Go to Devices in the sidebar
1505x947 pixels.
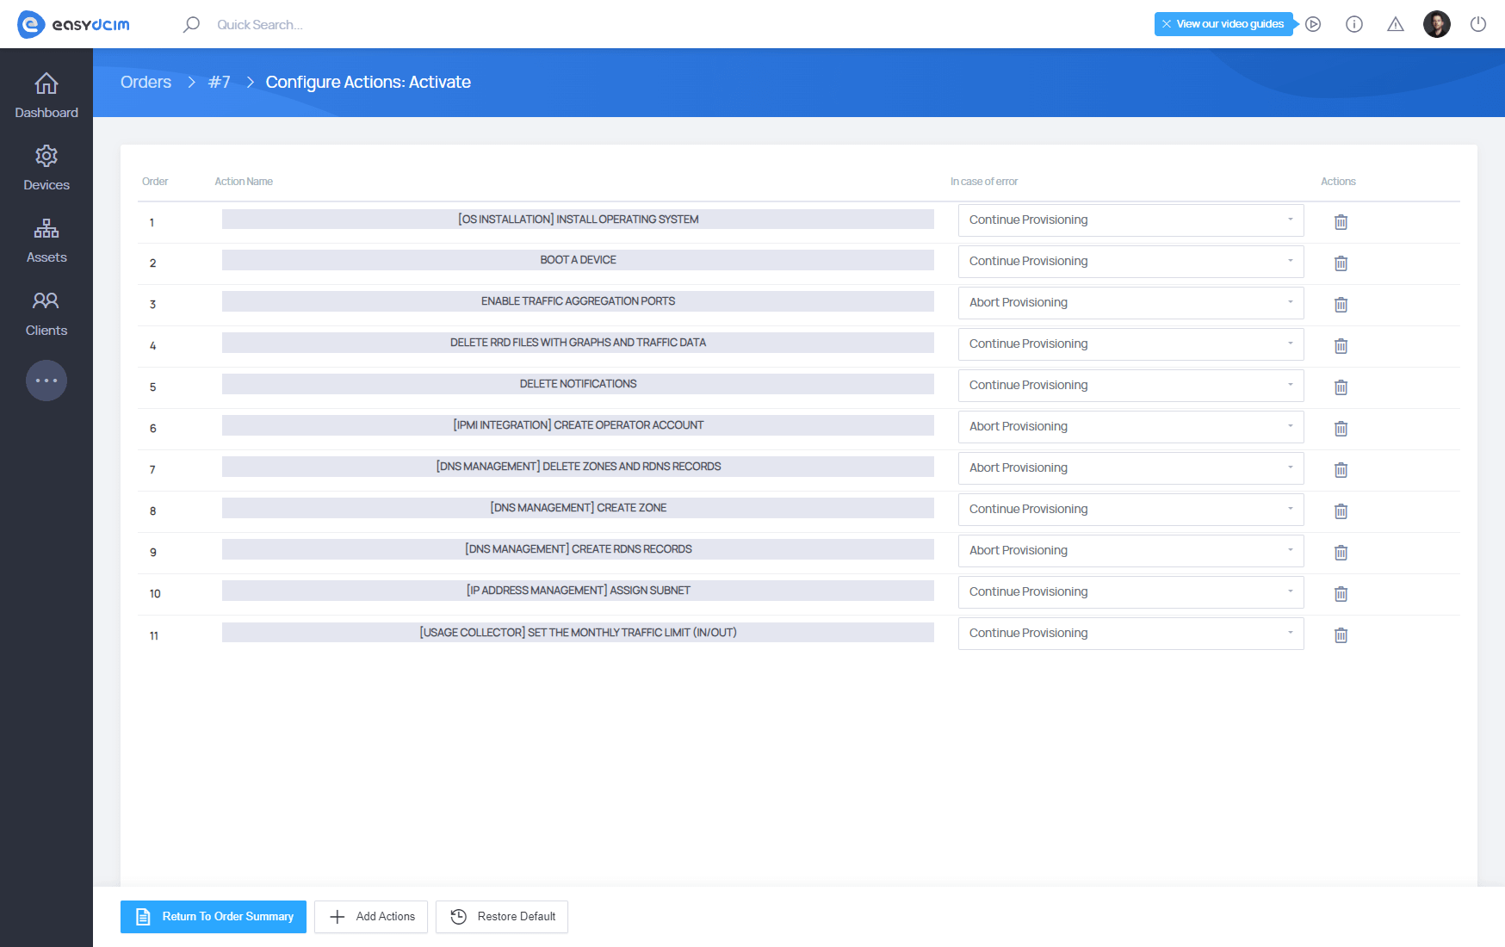[x=46, y=169]
